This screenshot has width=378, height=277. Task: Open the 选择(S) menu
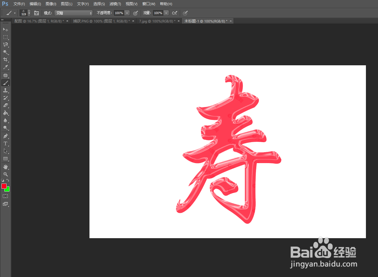point(99,4)
